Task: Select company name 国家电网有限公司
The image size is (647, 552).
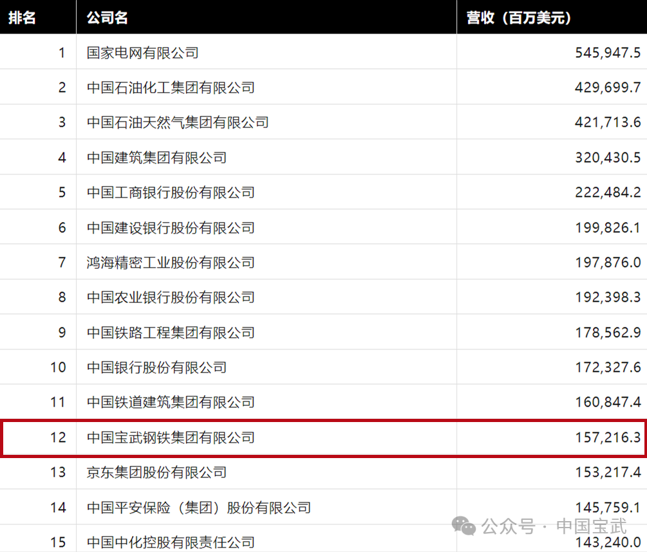Action: (x=143, y=53)
